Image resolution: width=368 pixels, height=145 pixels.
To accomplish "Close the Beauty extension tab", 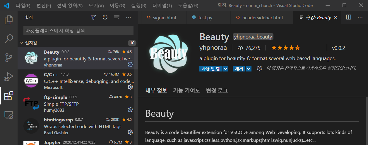I will [336, 18].
